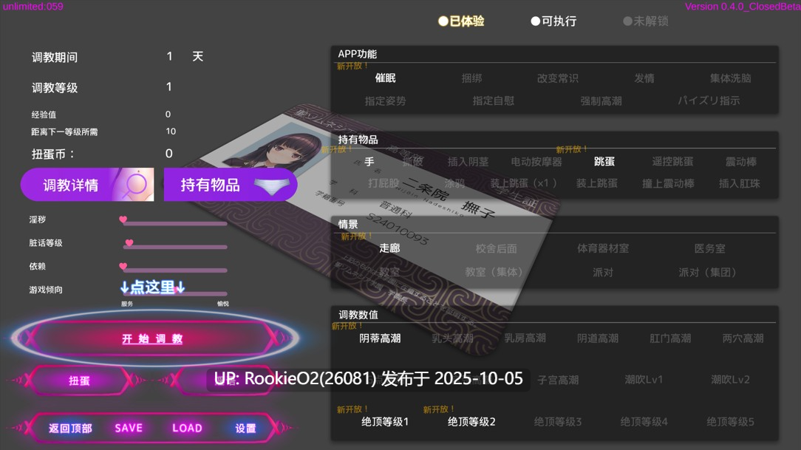Click the 调教数值 panel header
The width and height of the screenshot is (801, 450).
pyautogui.click(x=358, y=315)
